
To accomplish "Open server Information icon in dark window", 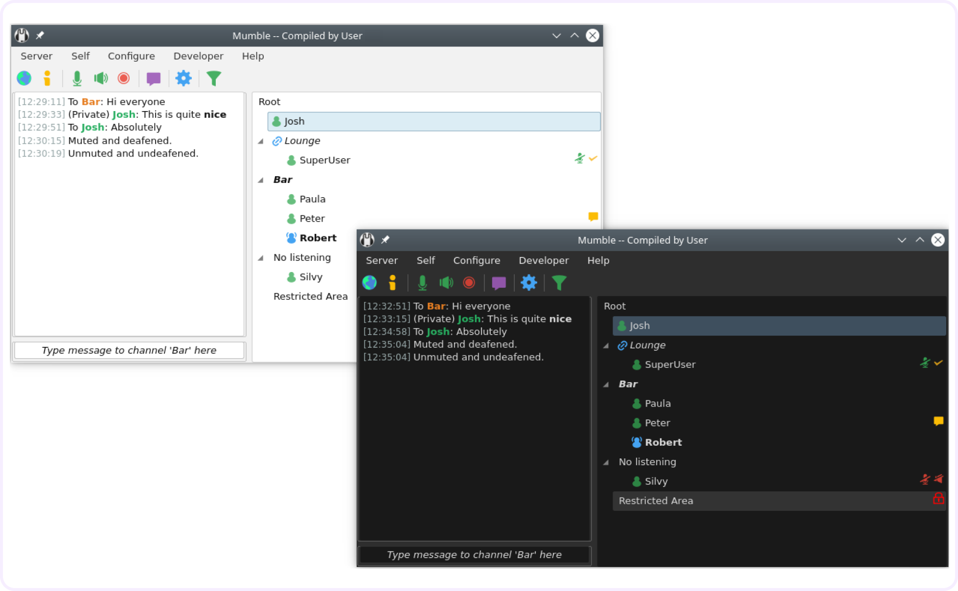I will [392, 283].
